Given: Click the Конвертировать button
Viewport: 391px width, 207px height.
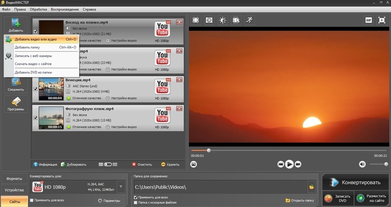Looking at the screenshot, I should pyautogui.click(x=355, y=183).
